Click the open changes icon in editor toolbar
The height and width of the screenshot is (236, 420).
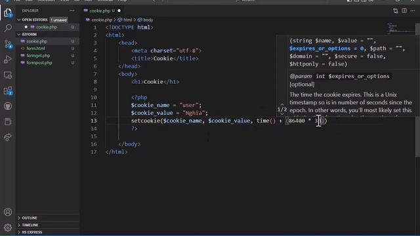tap(395, 10)
